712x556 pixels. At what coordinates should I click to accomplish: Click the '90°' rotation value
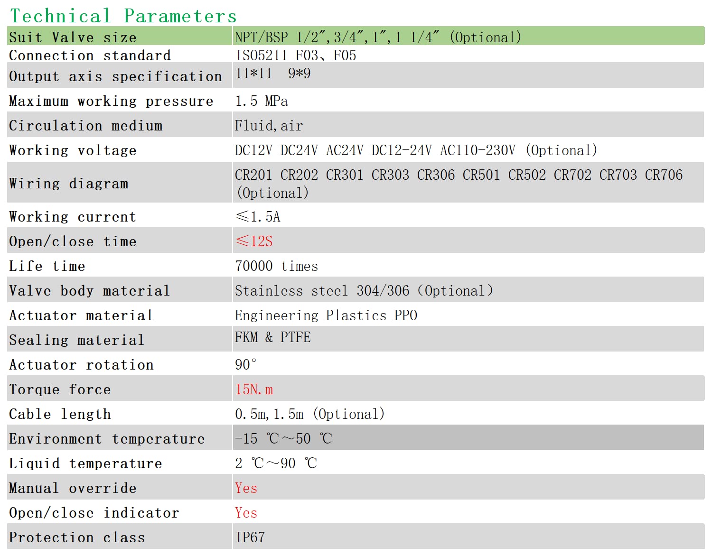[246, 365]
